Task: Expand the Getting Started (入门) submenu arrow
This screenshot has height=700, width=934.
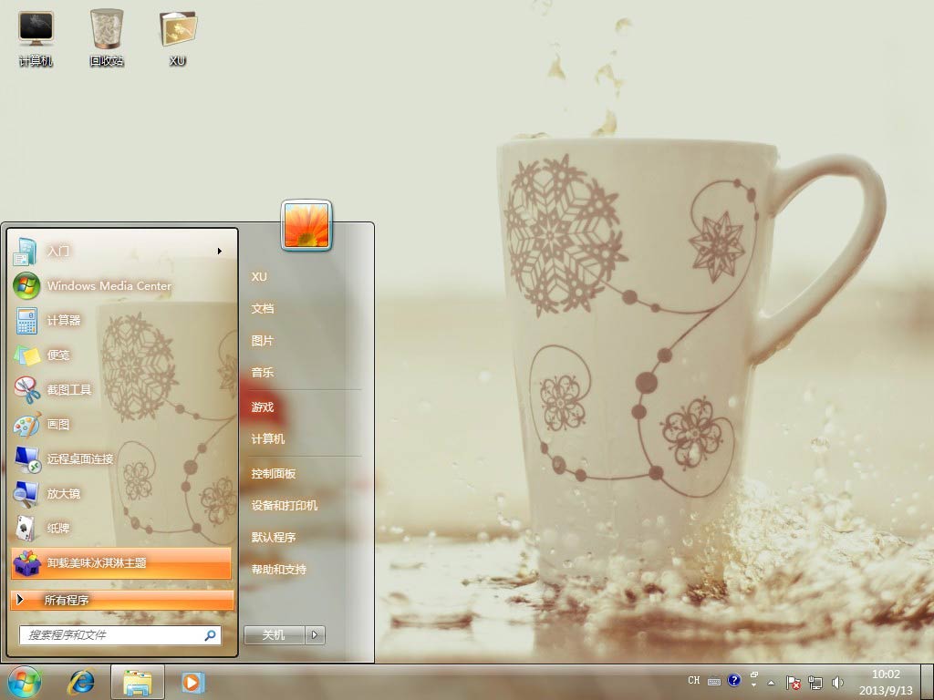Action: 219,251
